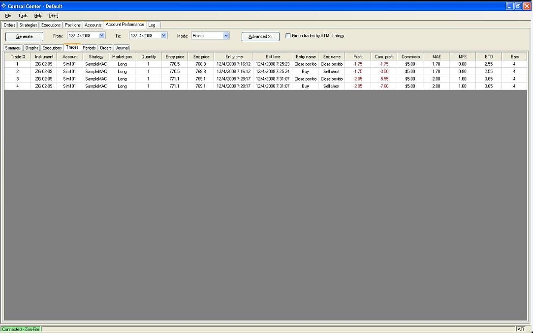Click the Entry price column header
The height and width of the screenshot is (333, 533).
(x=175, y=56)
